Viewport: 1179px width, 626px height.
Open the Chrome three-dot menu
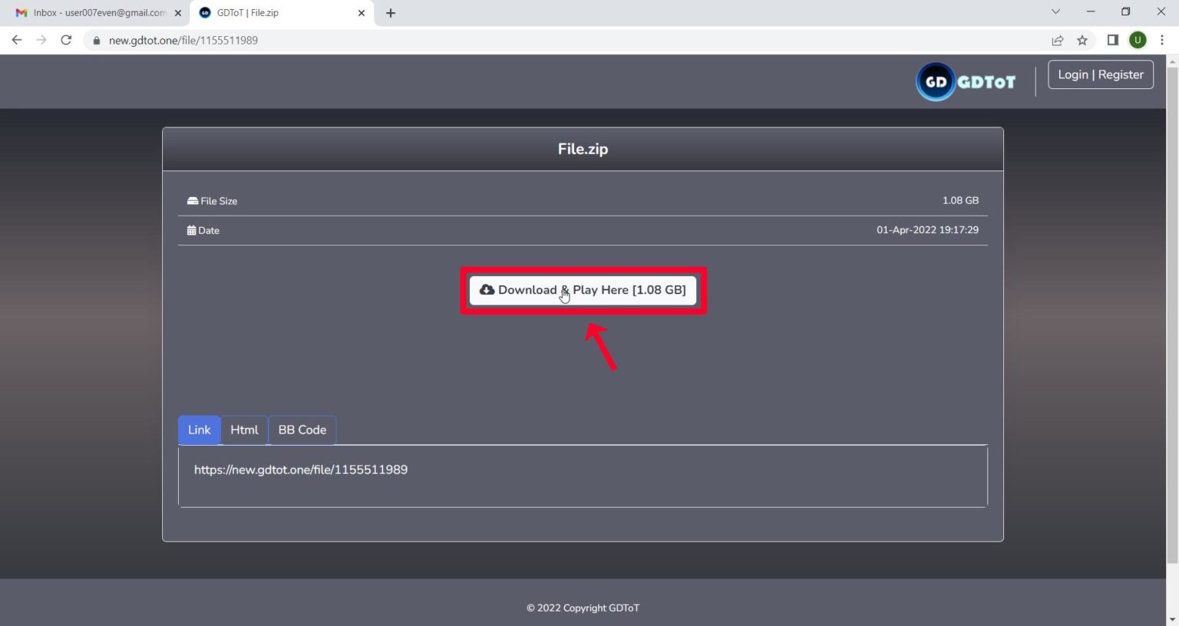pos(1163,40)
